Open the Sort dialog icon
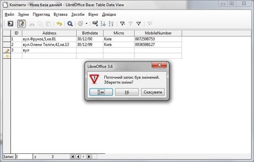 click(95, 24)
